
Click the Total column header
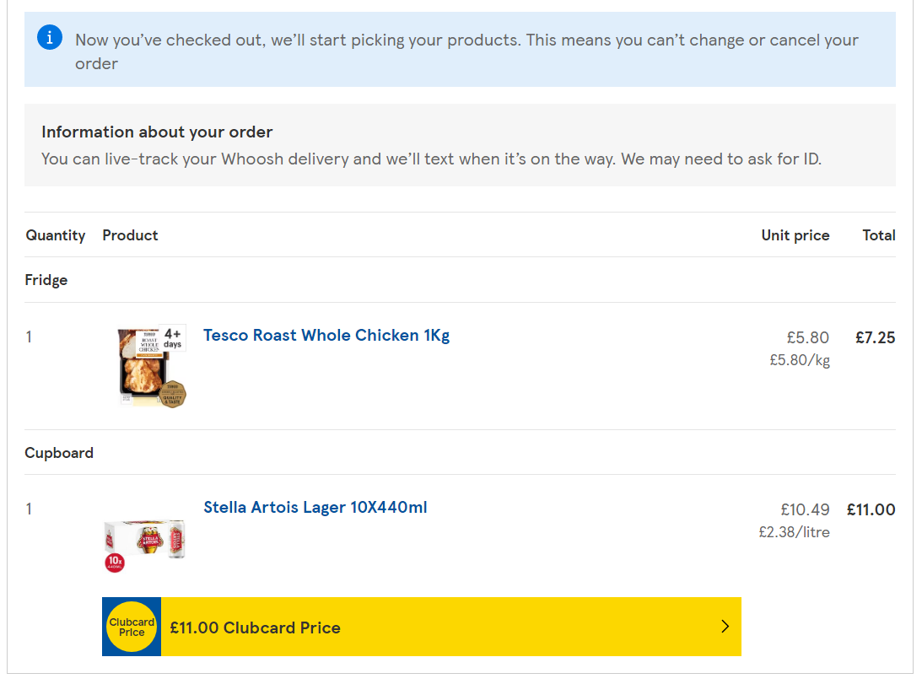click(x=878, y=235)
